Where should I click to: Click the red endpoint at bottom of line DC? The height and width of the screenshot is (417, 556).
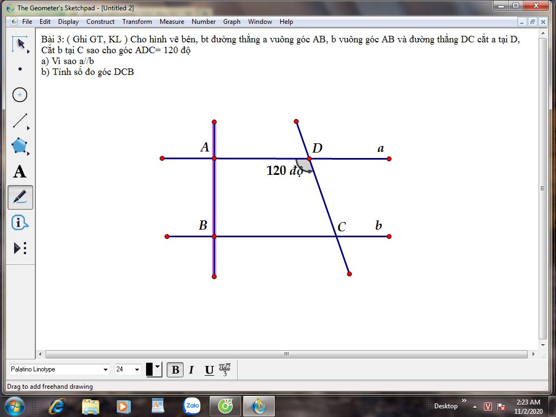coord(349,274)
